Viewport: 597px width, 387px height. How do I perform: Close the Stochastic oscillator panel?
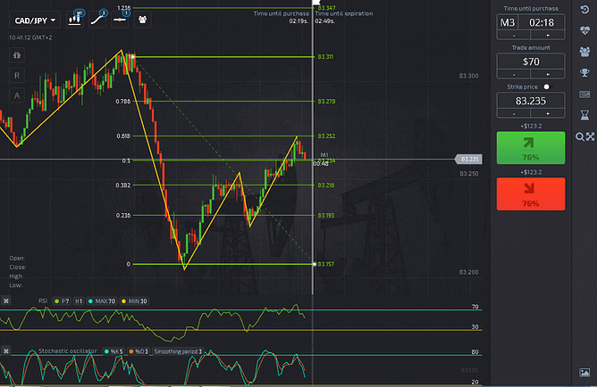[x=5, y=351]
